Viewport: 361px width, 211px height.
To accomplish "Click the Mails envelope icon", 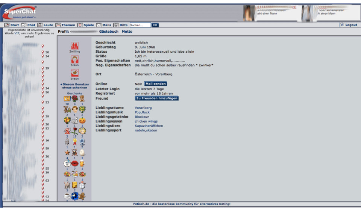I will 99,25.
